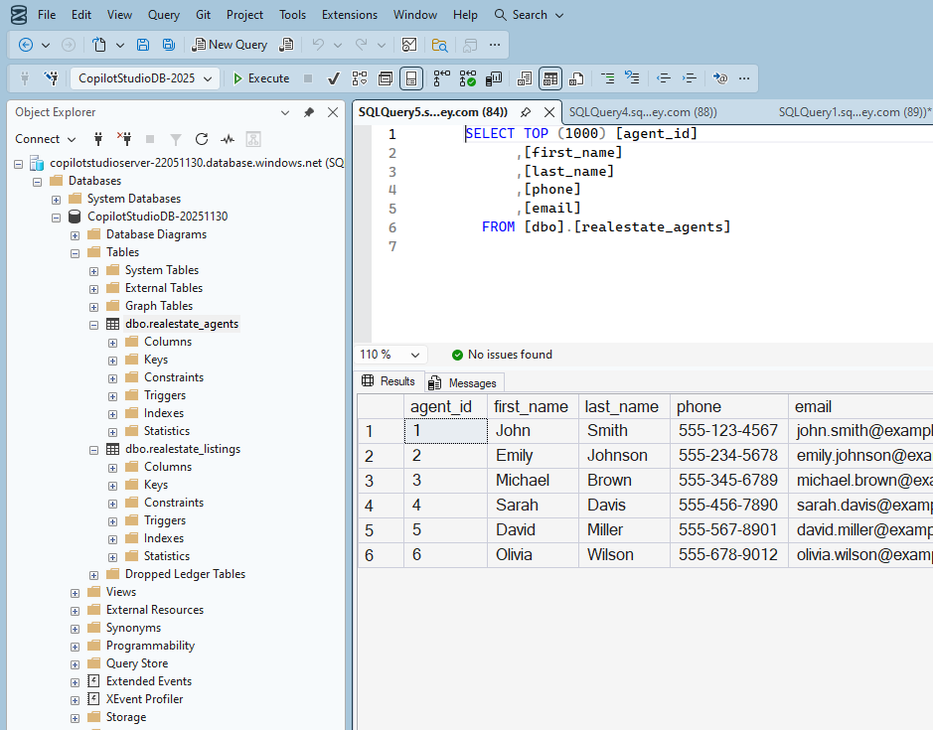Open the 110 % zoom dropdown

(415, 355)
